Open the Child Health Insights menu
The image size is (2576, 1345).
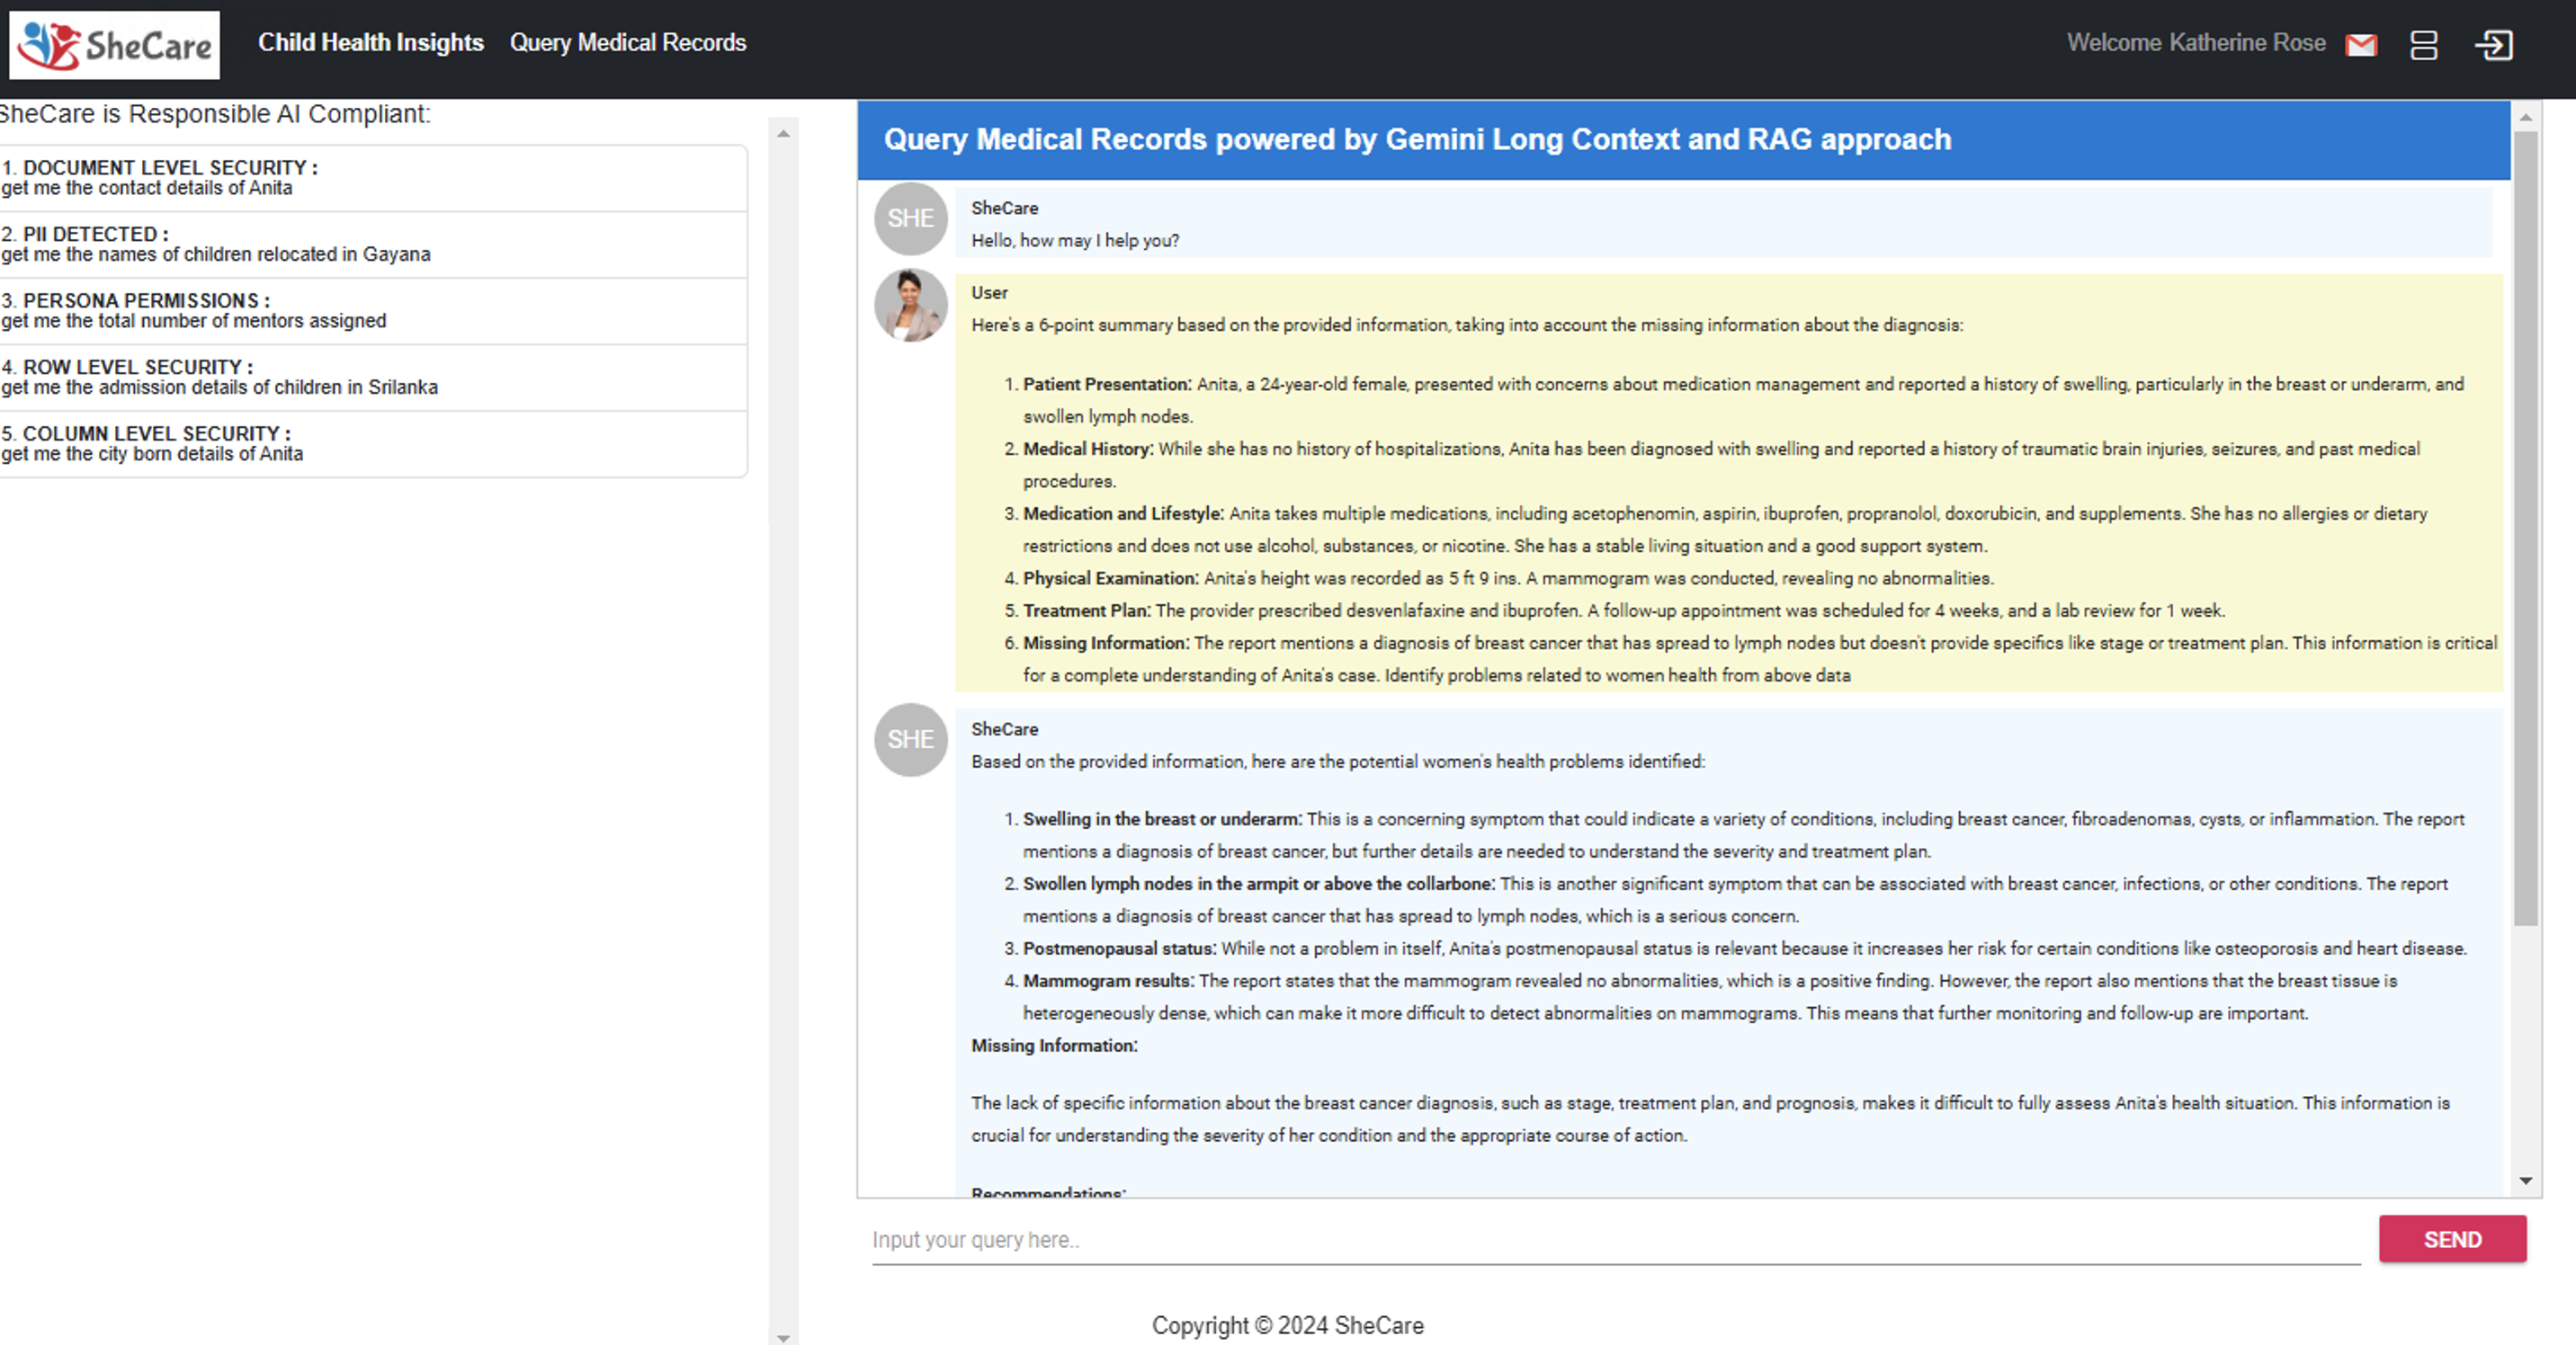tap(370, 43)
